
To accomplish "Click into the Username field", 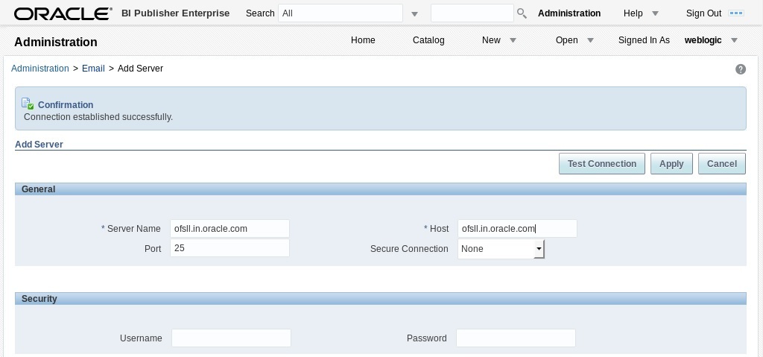I will [231, 338].
